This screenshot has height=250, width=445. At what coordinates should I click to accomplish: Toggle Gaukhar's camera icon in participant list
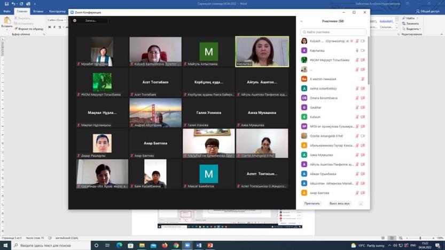363,108
